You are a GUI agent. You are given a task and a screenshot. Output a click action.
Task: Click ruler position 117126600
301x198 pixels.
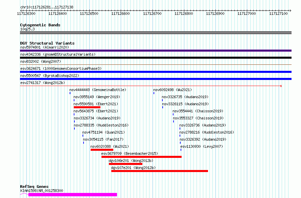tap(120, 13)
